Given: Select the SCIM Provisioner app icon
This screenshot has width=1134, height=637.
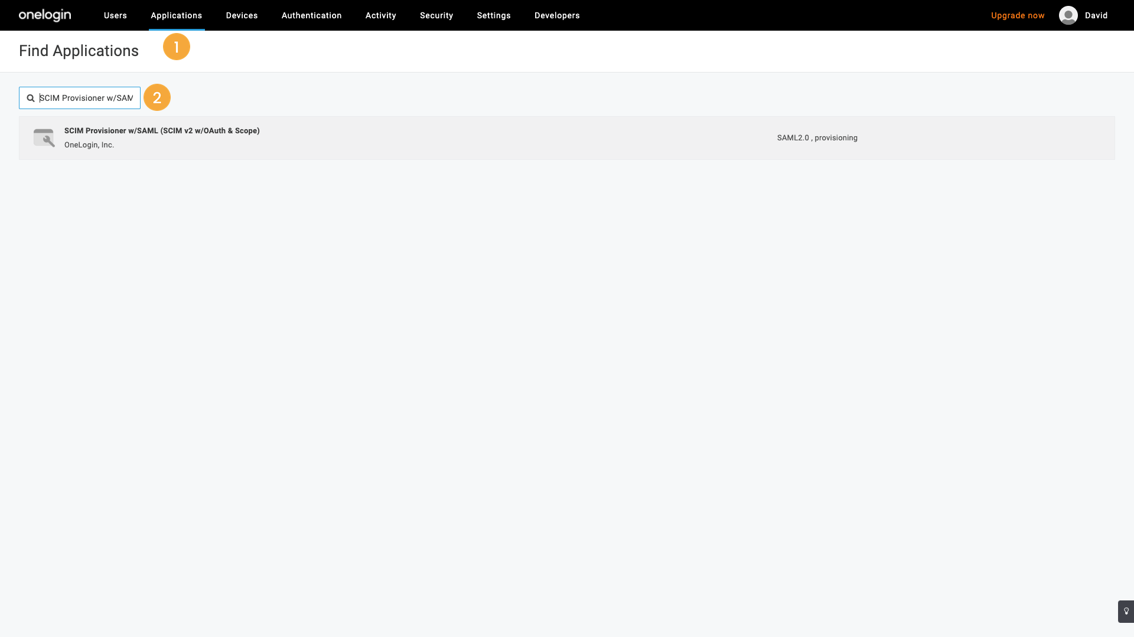Looking at the screenshot, I should pyautogui.click(x=44, y=138).
